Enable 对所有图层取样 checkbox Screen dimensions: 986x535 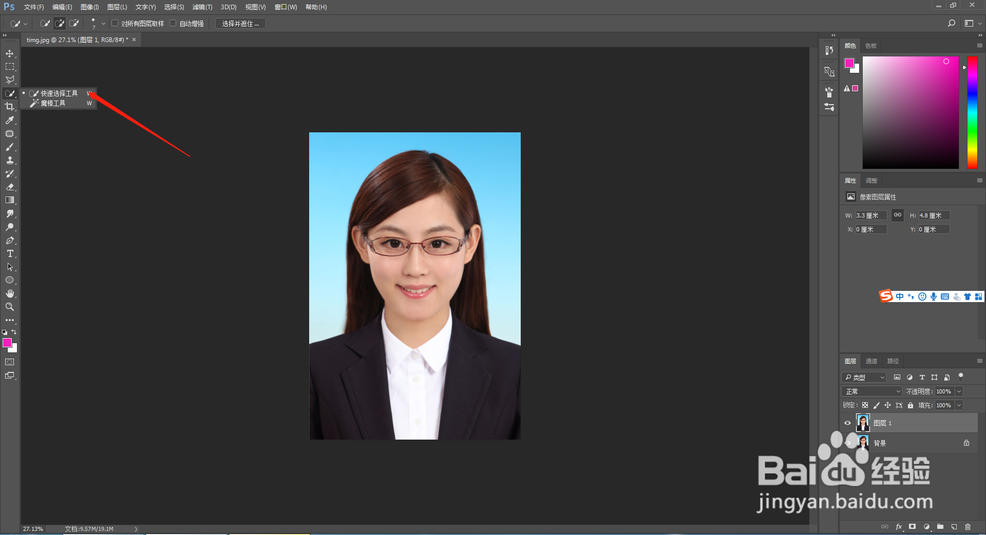coord(115,23)
